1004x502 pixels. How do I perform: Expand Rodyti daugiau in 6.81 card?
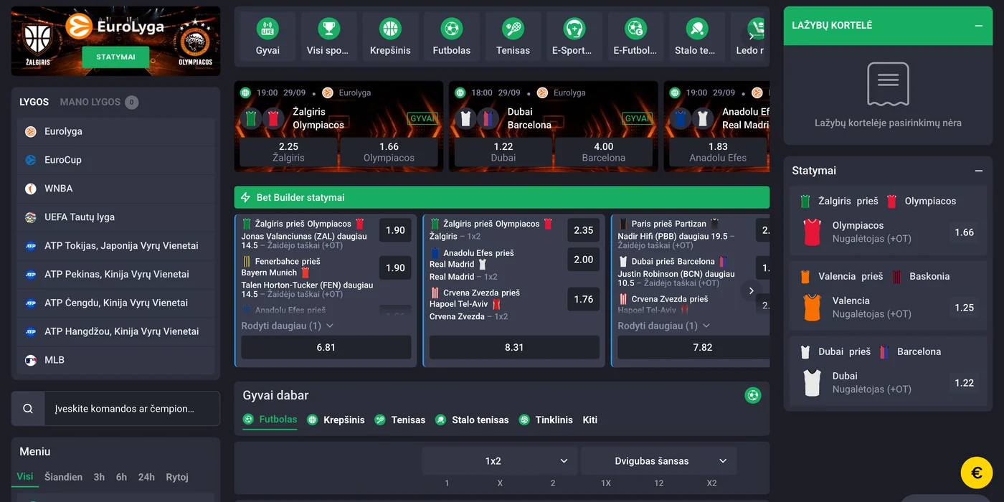tap(288, 326)
